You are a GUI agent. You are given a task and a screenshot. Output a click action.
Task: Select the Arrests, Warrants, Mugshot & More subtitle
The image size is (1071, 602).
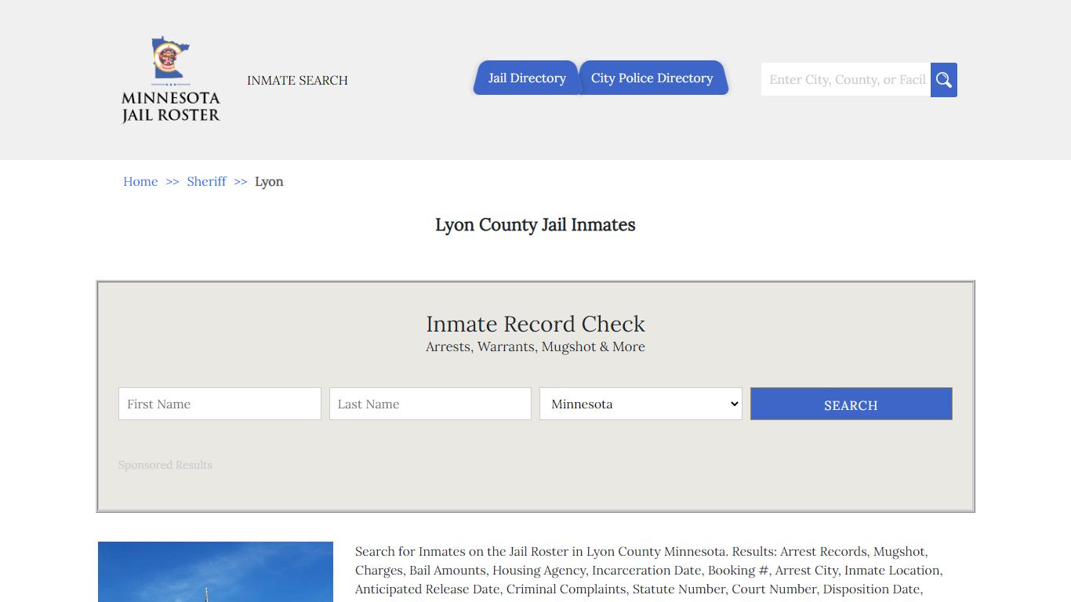click(x=535, y=346)
